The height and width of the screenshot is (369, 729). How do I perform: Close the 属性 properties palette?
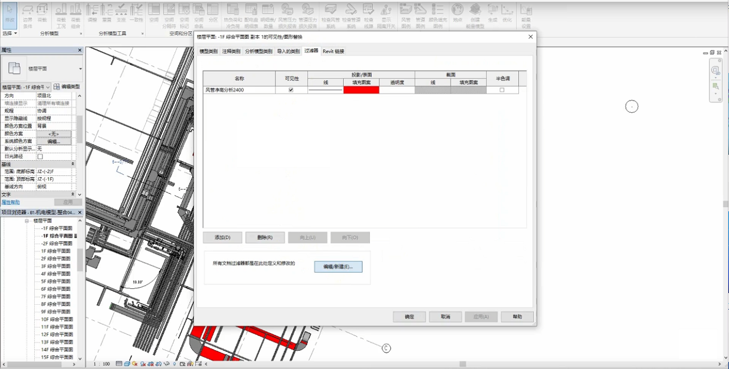pyautogui.click(x=80, y=50)
